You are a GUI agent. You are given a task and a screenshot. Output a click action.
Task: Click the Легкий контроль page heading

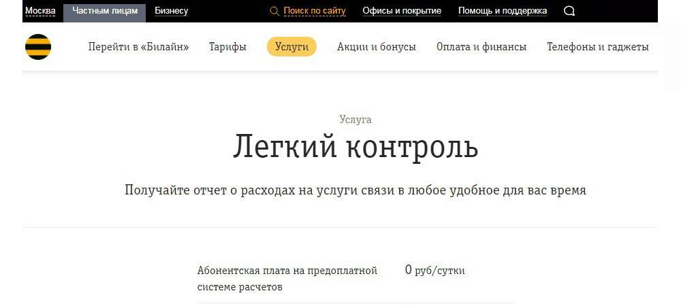355,147
